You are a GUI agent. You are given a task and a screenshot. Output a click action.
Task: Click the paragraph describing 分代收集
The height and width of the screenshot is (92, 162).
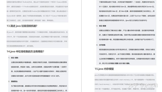(x=127, y=56)
